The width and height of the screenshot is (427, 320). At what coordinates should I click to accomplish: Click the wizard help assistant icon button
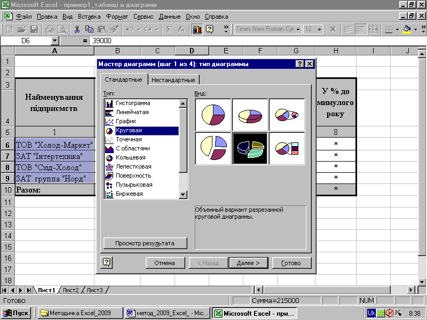pyautogui.click(x=106, y=262)
